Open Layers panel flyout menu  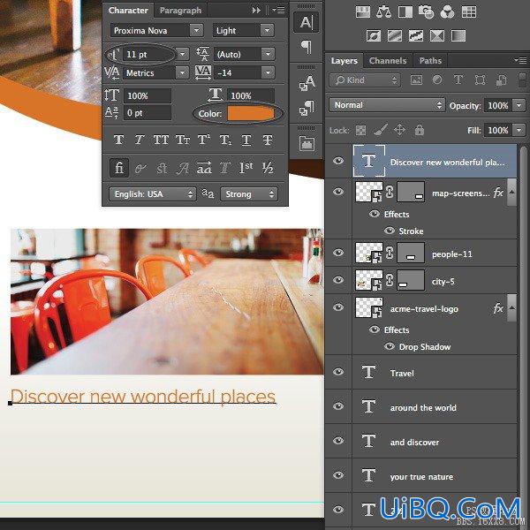521,60
